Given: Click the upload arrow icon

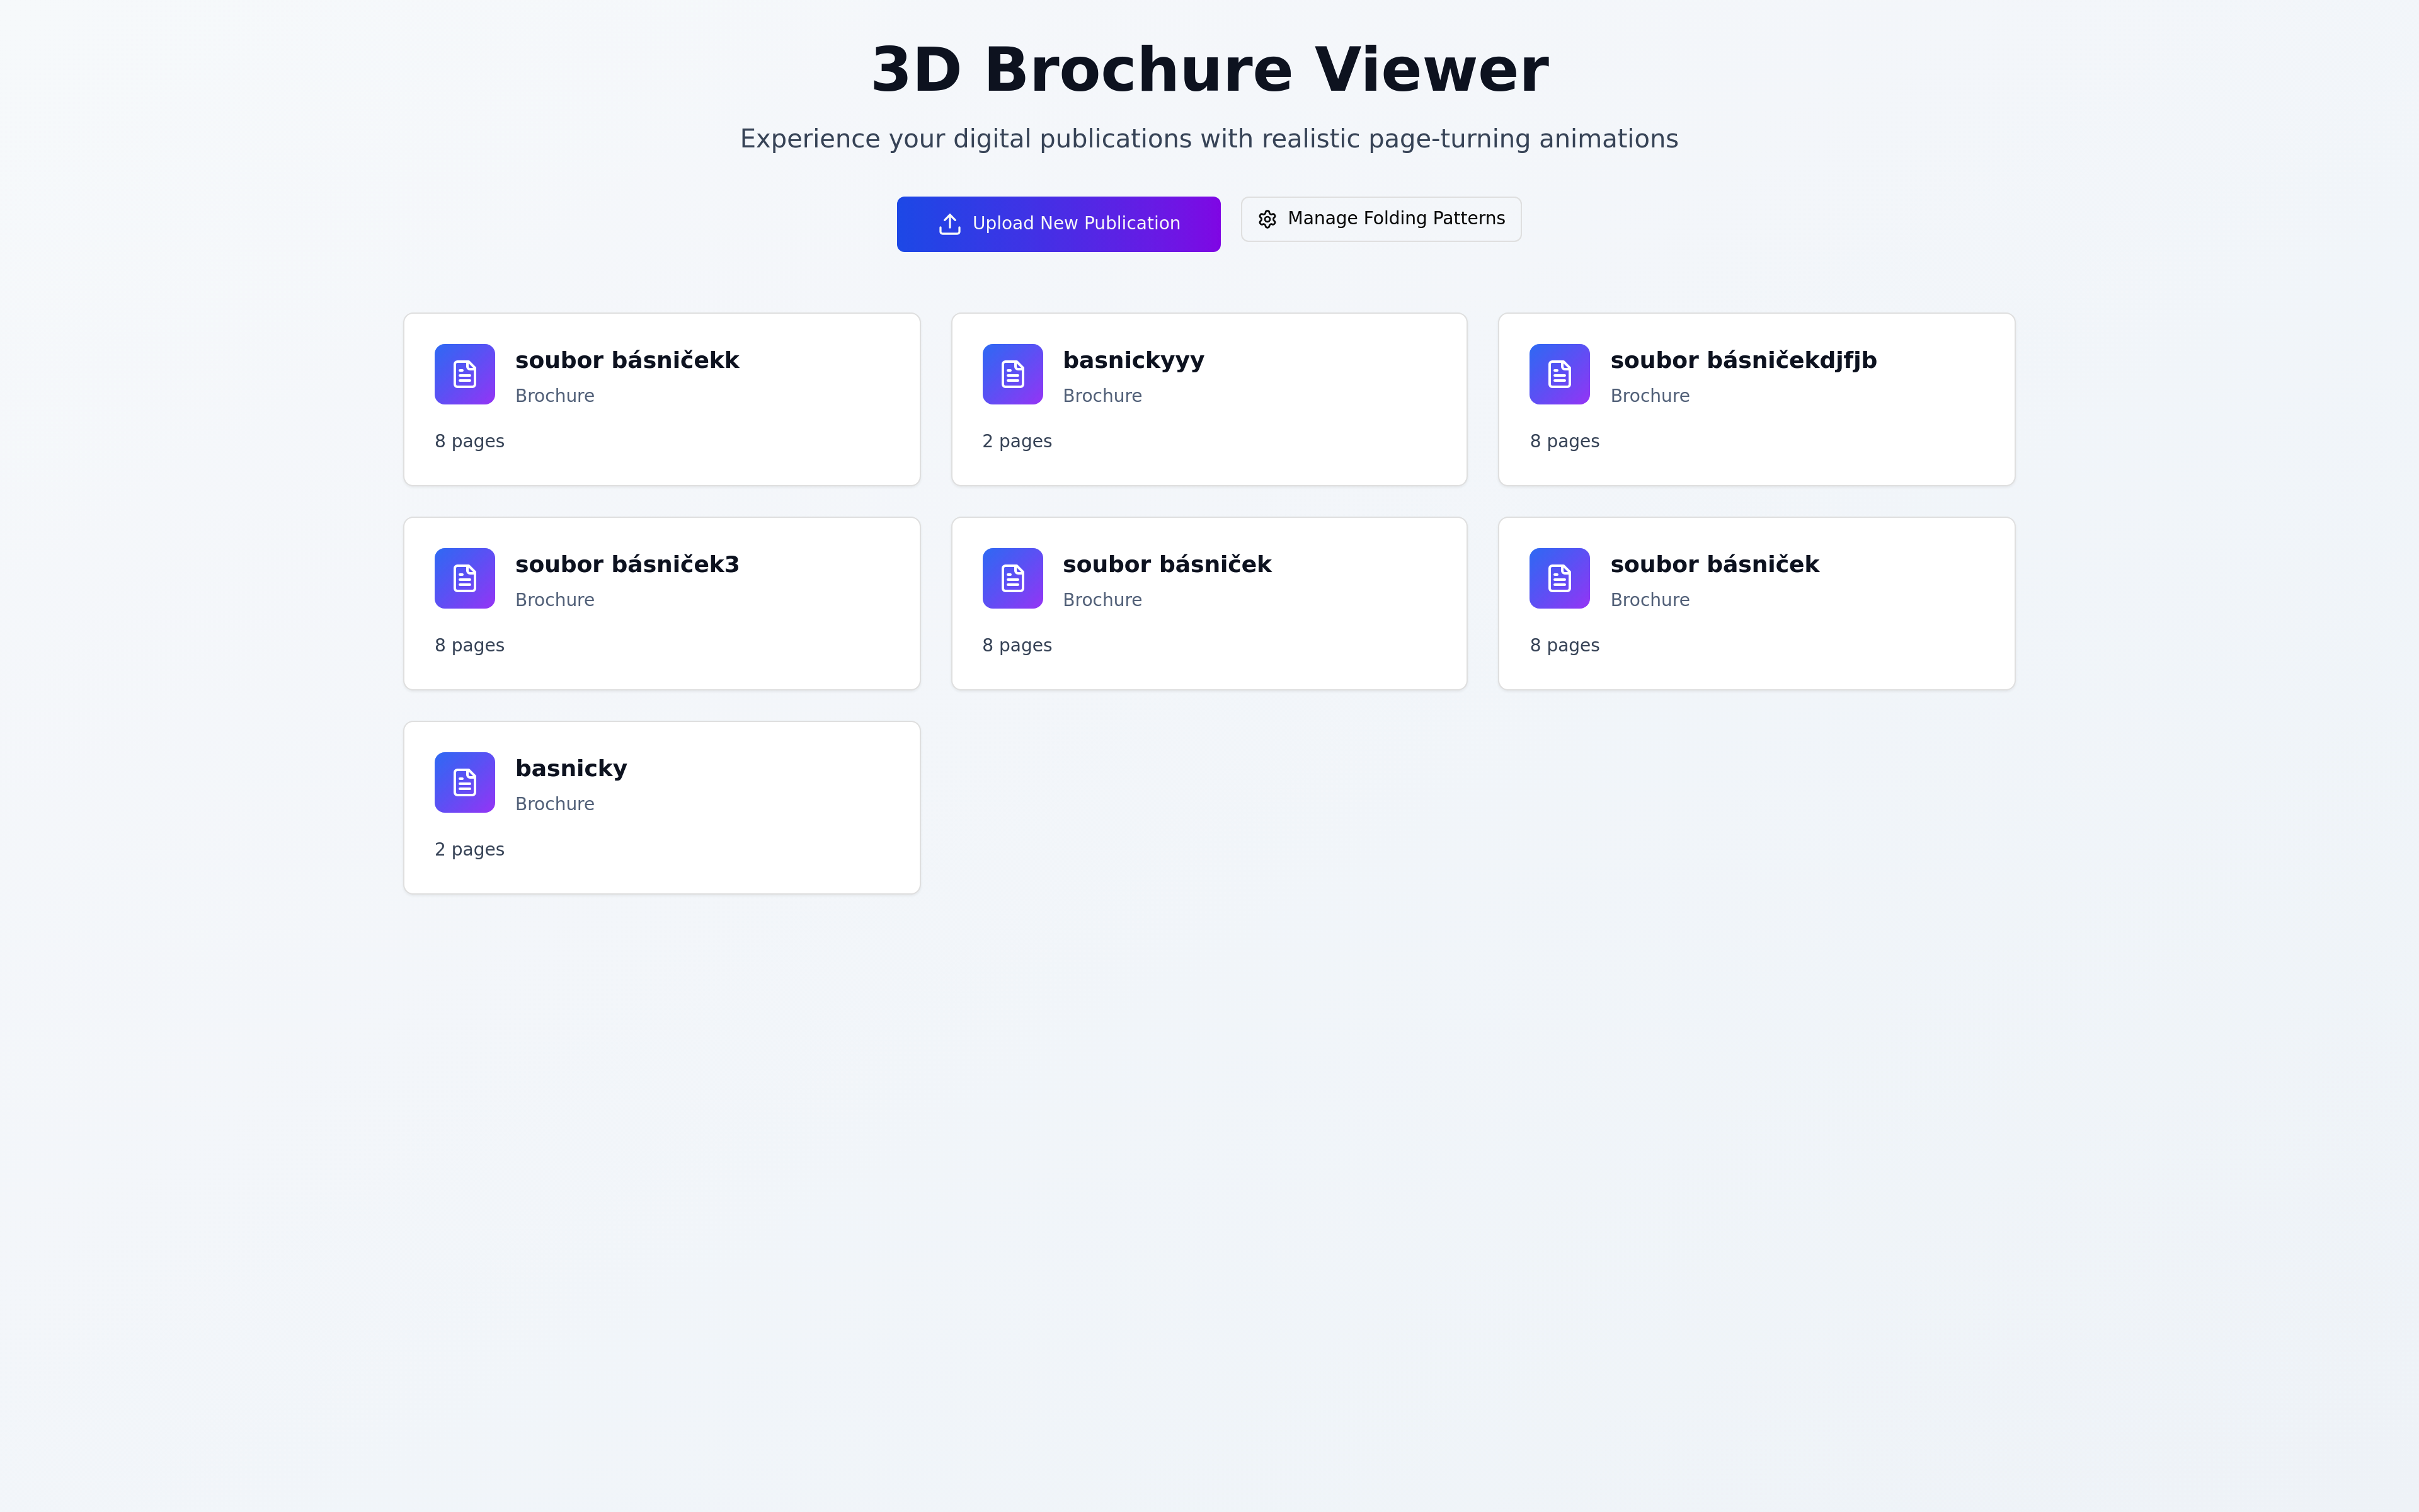Looking at the screenshot, I should pos(949,224).
